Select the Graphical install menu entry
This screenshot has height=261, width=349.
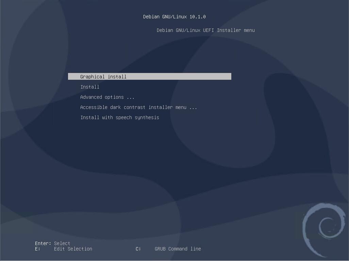point(103,77)
